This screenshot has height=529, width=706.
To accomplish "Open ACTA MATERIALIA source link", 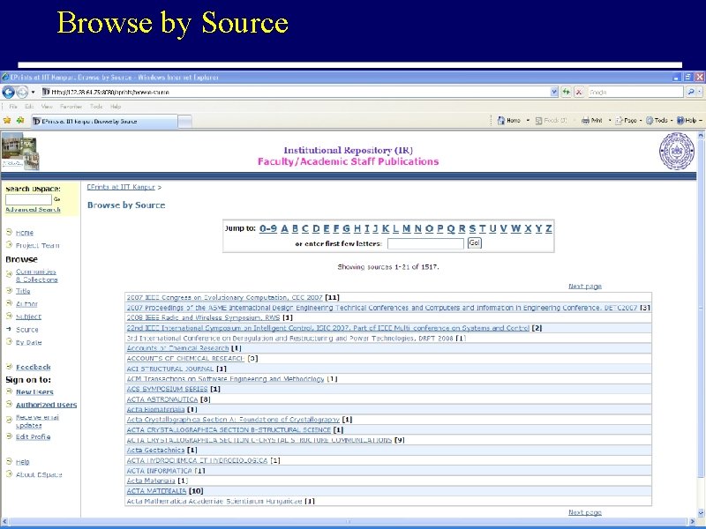I will tap(156, 491).
